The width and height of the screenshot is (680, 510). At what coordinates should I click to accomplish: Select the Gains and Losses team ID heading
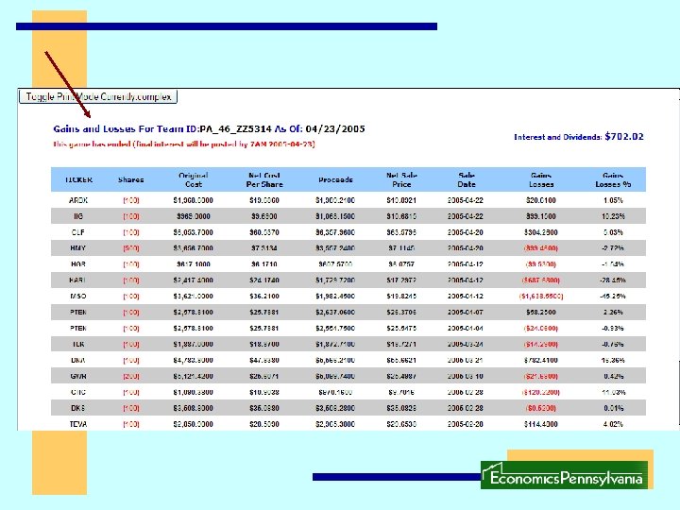209,128
